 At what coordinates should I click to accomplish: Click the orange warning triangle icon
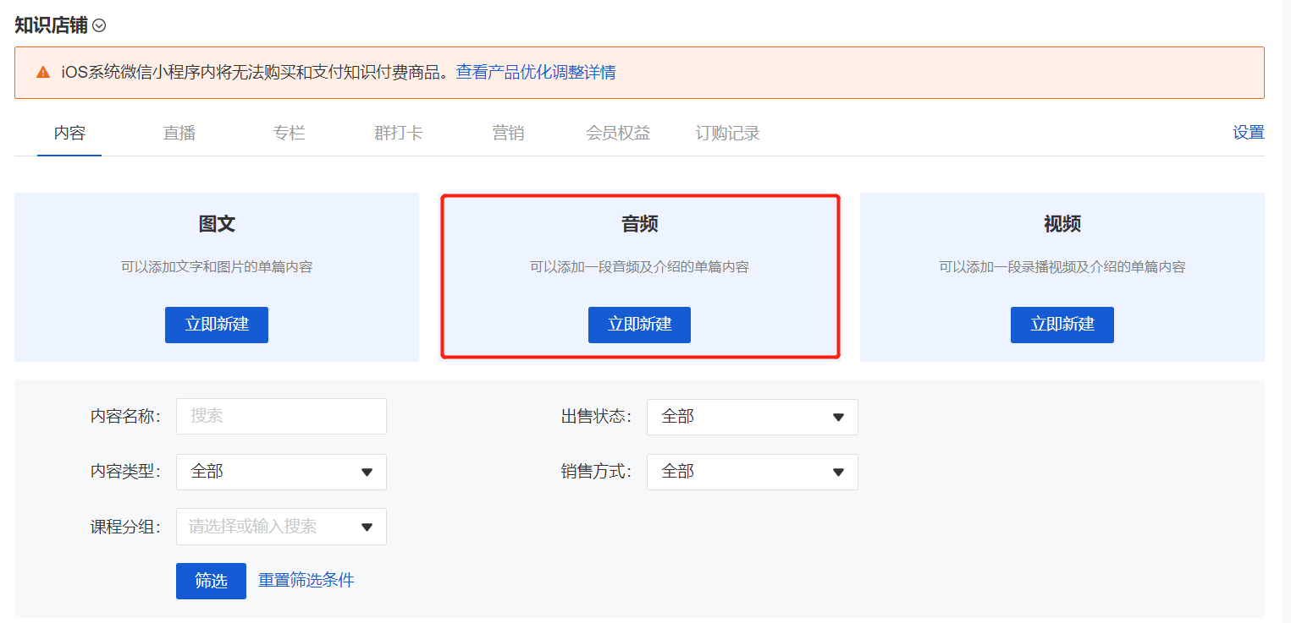pos(43,73)
